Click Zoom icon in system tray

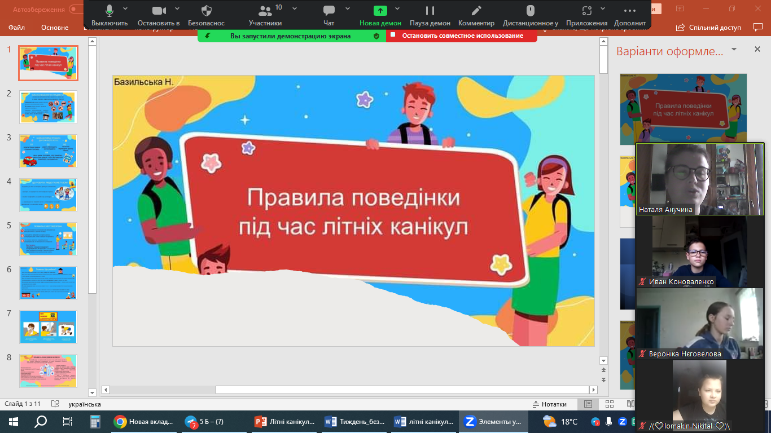tap(623, 421)
